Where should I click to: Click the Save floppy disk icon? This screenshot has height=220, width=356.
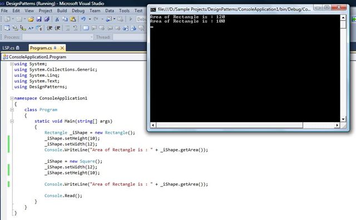pos(39,19)
